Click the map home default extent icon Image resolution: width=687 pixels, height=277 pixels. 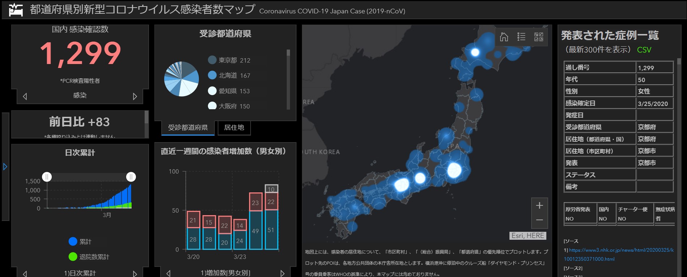coord(504,37)
